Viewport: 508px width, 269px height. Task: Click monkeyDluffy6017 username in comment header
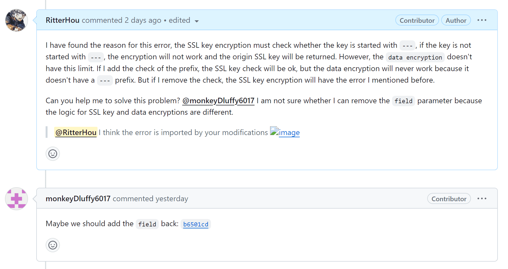[78, 199]
